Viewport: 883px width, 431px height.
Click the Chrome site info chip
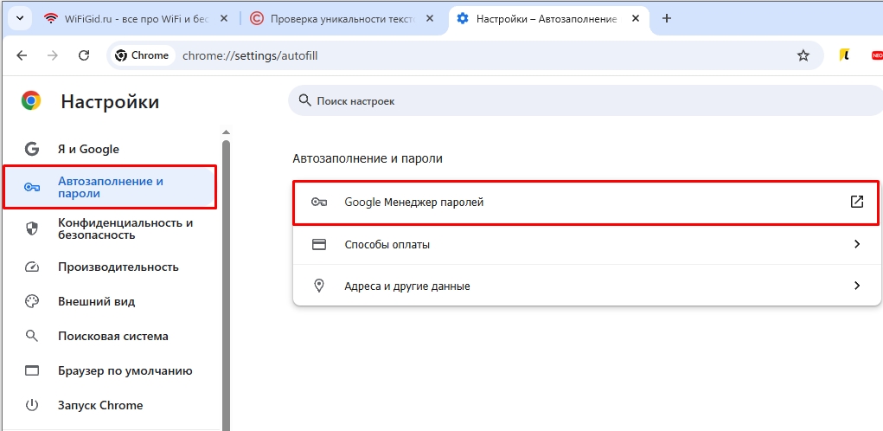pos(142,55)
